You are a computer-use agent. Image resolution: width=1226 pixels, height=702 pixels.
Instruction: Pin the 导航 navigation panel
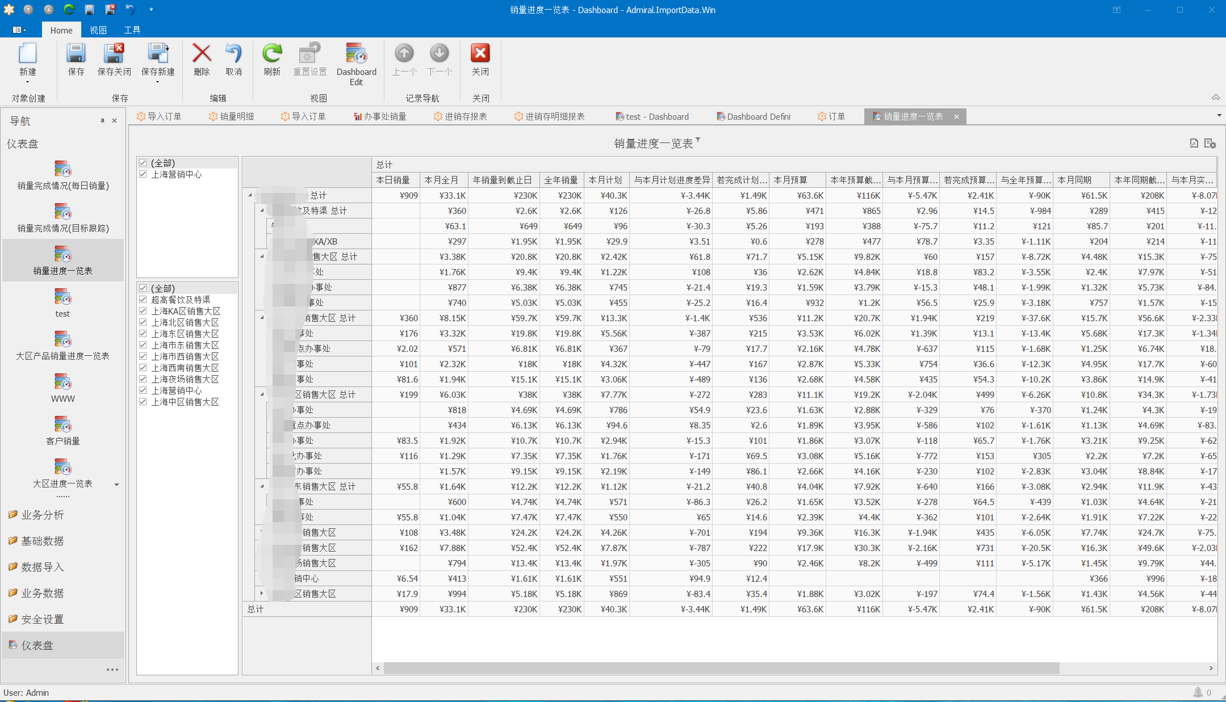pos(102,120)
